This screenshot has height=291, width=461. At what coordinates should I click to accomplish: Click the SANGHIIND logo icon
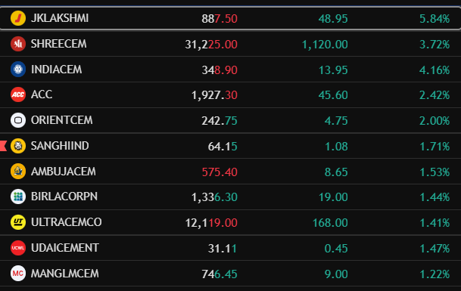[18, 146]
